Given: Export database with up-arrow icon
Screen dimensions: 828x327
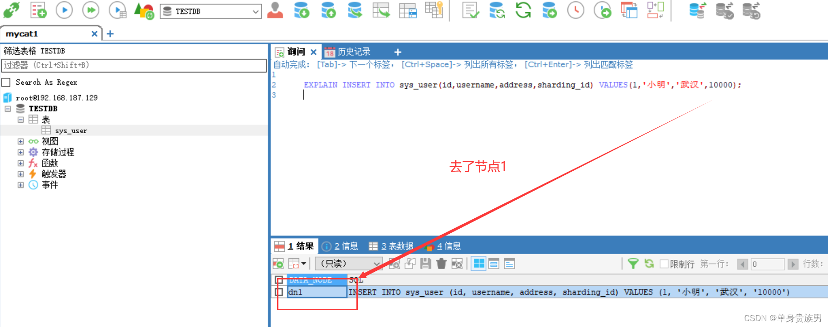Looking at the screenshot, I should click(328, 10).
